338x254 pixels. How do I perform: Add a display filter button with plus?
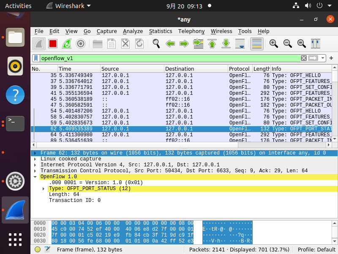[331, 58]
